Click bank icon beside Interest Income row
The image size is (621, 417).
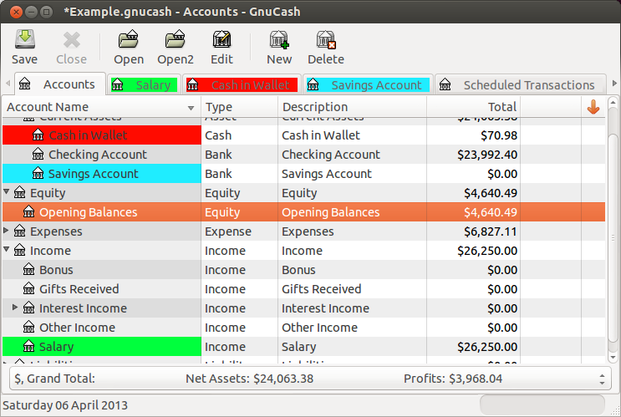click(29, 308)
